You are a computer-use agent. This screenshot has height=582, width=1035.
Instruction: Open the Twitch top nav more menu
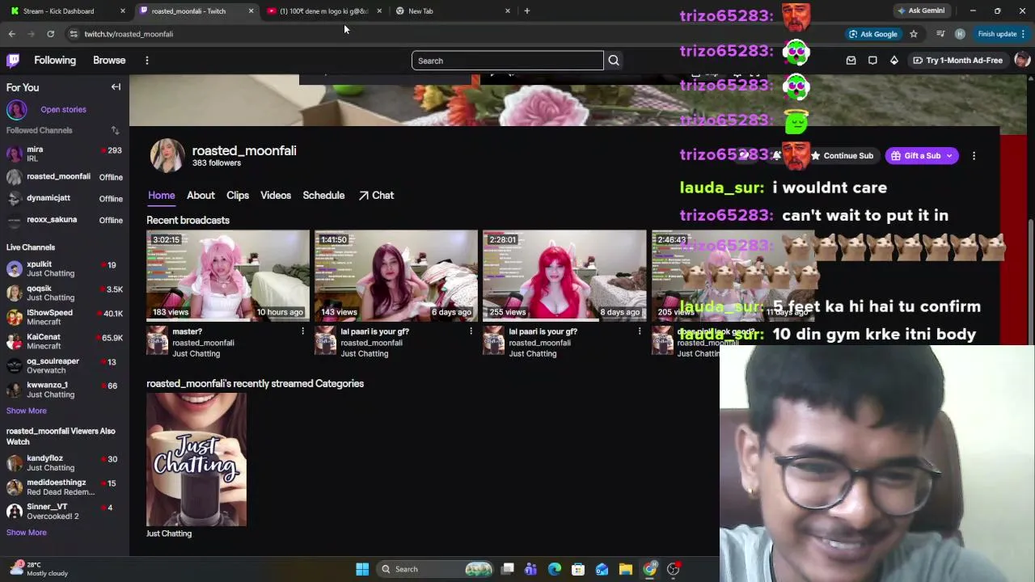(x=146, y=61)
